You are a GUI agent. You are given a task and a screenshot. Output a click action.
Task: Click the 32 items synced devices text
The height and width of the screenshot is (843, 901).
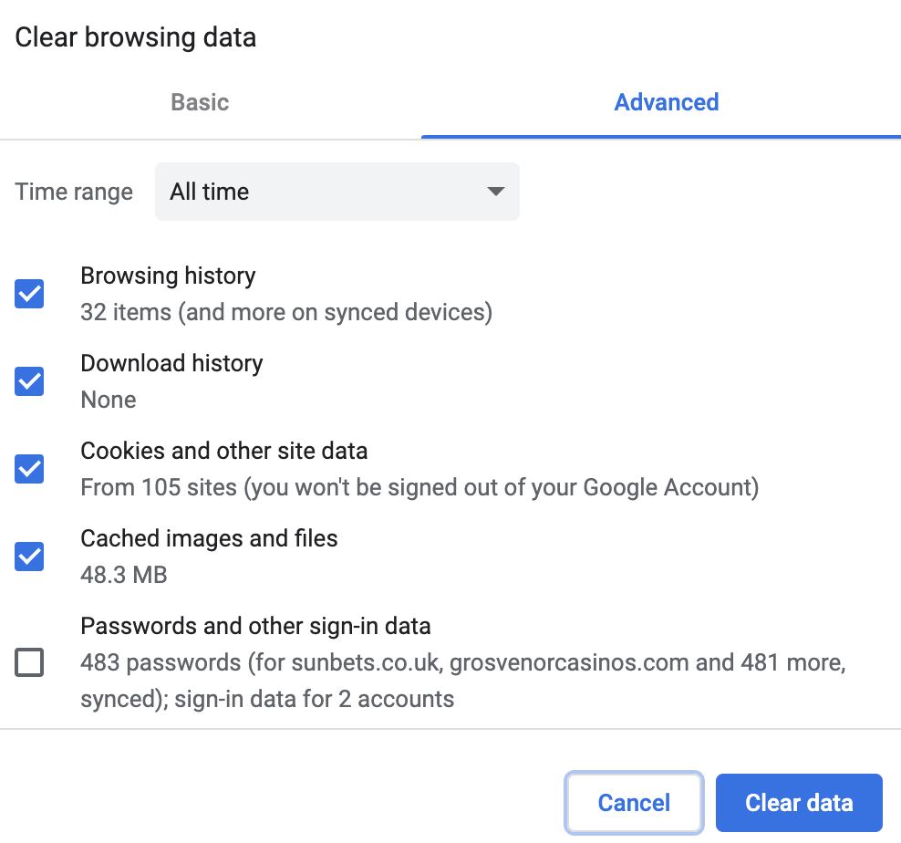286,312
